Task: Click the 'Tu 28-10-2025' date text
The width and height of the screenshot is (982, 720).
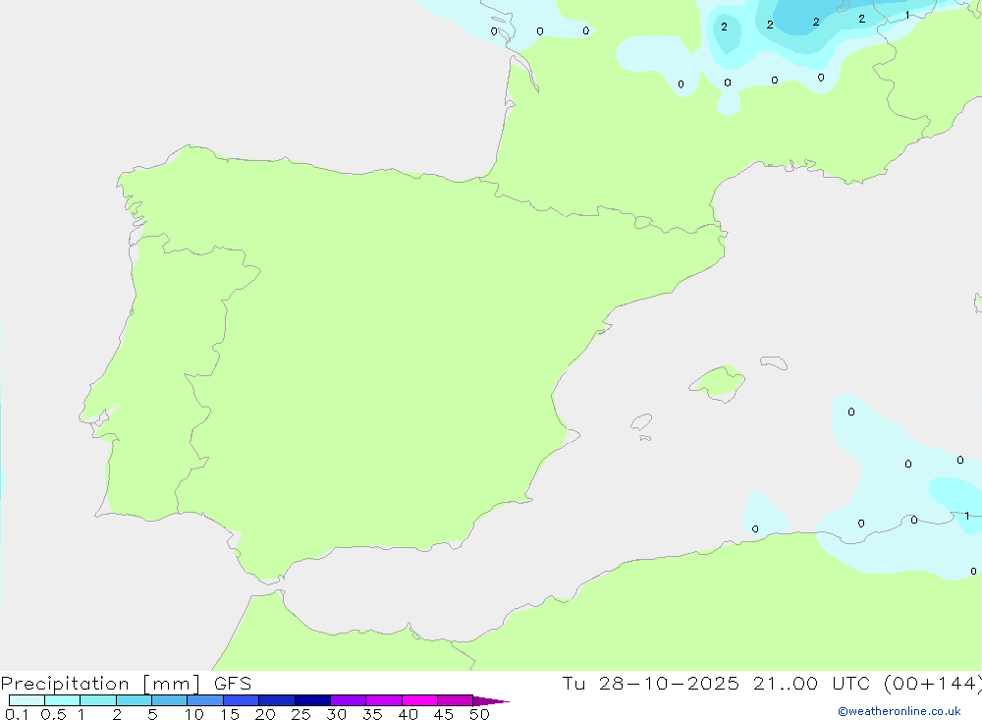Action: (x=650, y=684)
